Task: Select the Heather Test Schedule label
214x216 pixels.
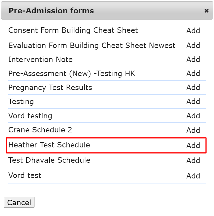Action: 48,145
